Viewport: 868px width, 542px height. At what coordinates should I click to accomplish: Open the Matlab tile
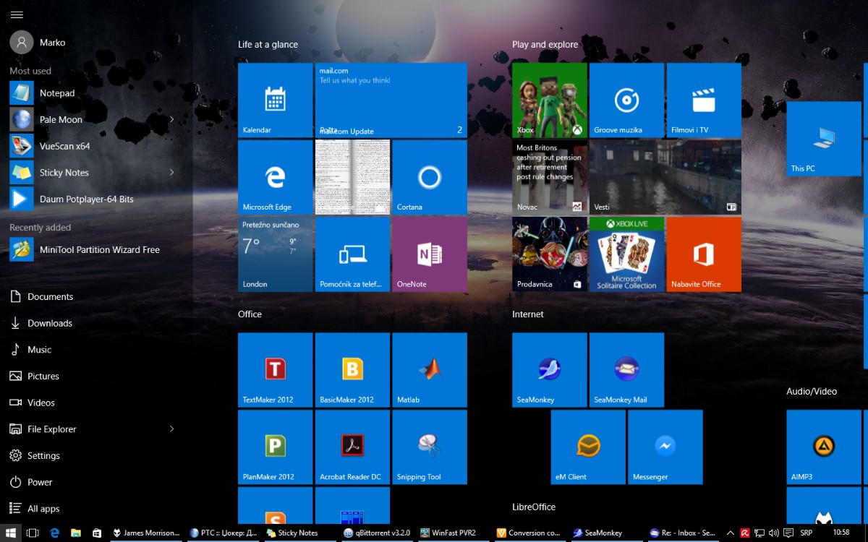tap(429, 370)
